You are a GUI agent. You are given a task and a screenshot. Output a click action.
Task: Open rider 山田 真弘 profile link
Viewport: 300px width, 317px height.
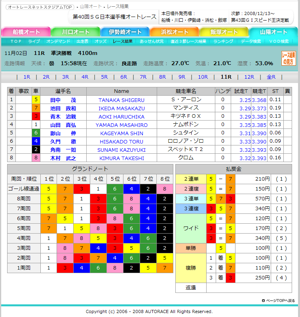[x=63, y=125]
